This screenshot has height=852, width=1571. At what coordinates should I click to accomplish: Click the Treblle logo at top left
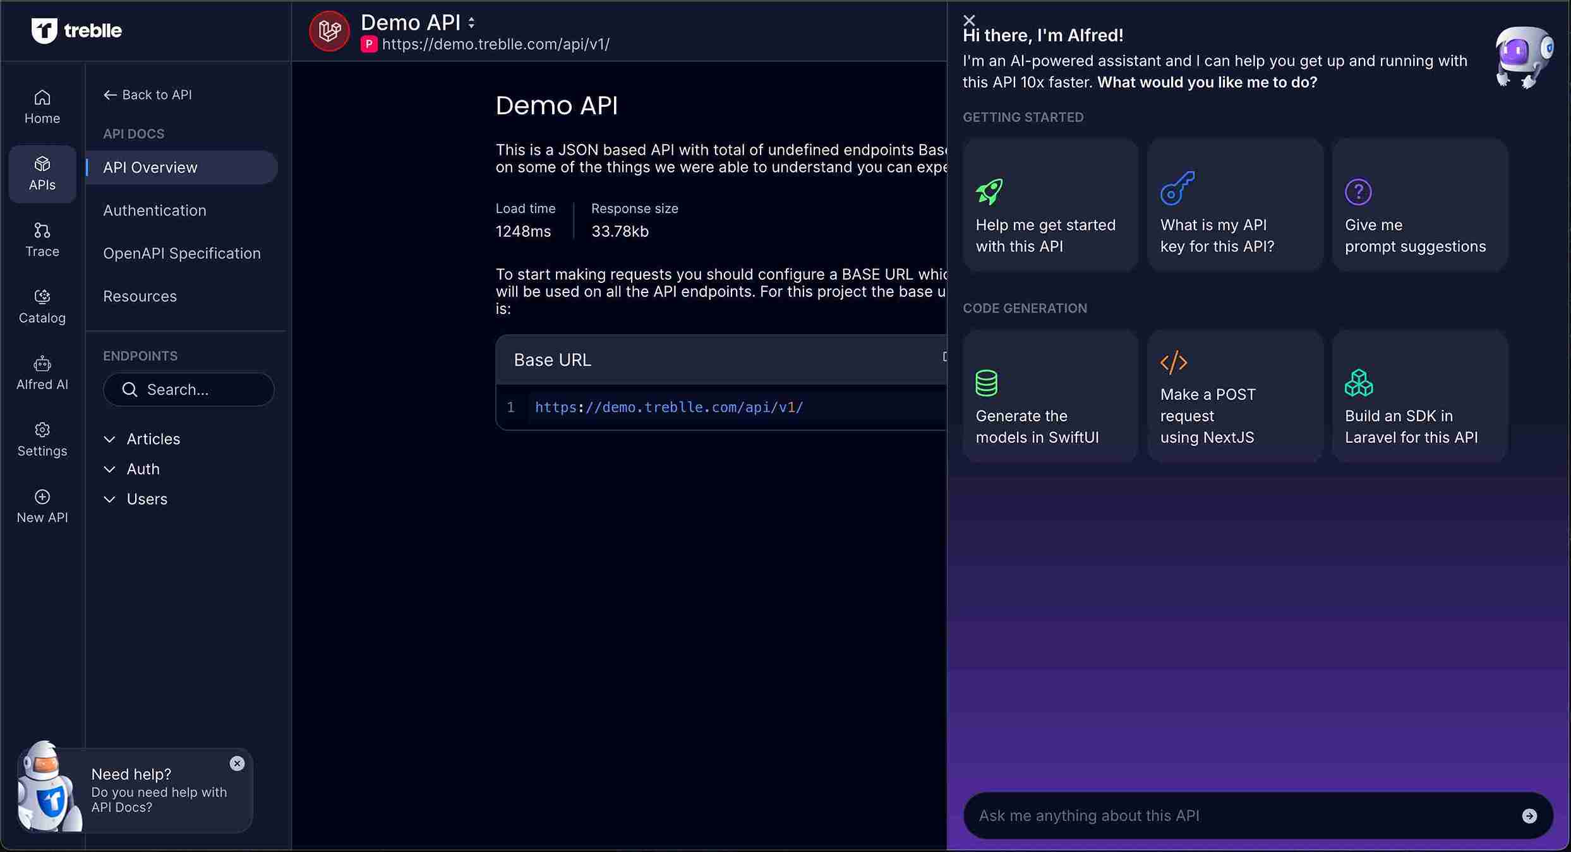76,30
